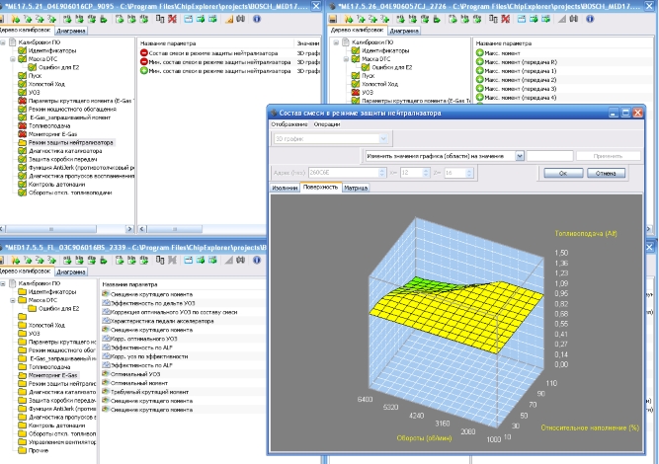Screen dimensions: 659x464
Task: Toggle check mark on 'Контроль детонации' in top-left tree
Action: click(21, 184)
